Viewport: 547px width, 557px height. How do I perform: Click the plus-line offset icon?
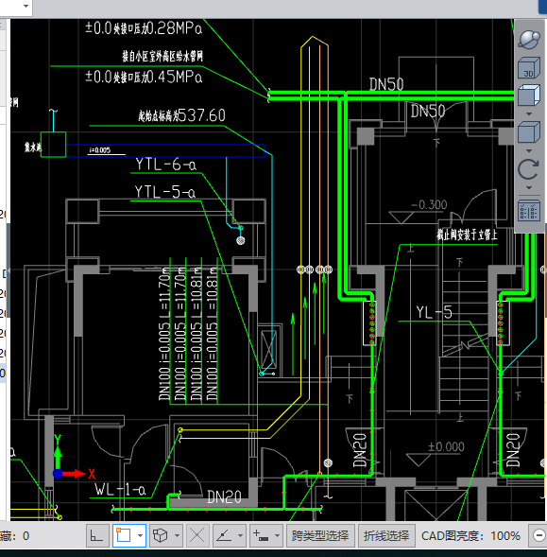coord(261,535)
